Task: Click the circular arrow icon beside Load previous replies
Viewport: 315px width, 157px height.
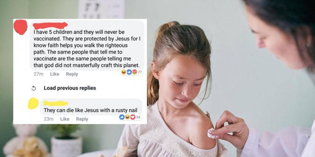Action: (x=34, y=88)
